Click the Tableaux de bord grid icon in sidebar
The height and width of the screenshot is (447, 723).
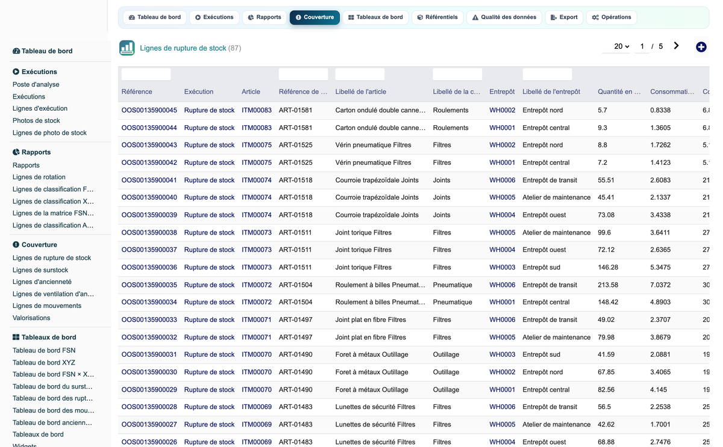click(x=16, y=338)
